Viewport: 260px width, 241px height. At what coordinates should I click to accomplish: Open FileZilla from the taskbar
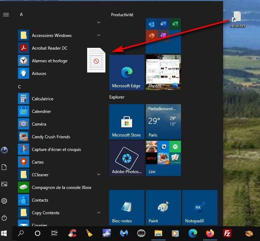click(227, 233)
